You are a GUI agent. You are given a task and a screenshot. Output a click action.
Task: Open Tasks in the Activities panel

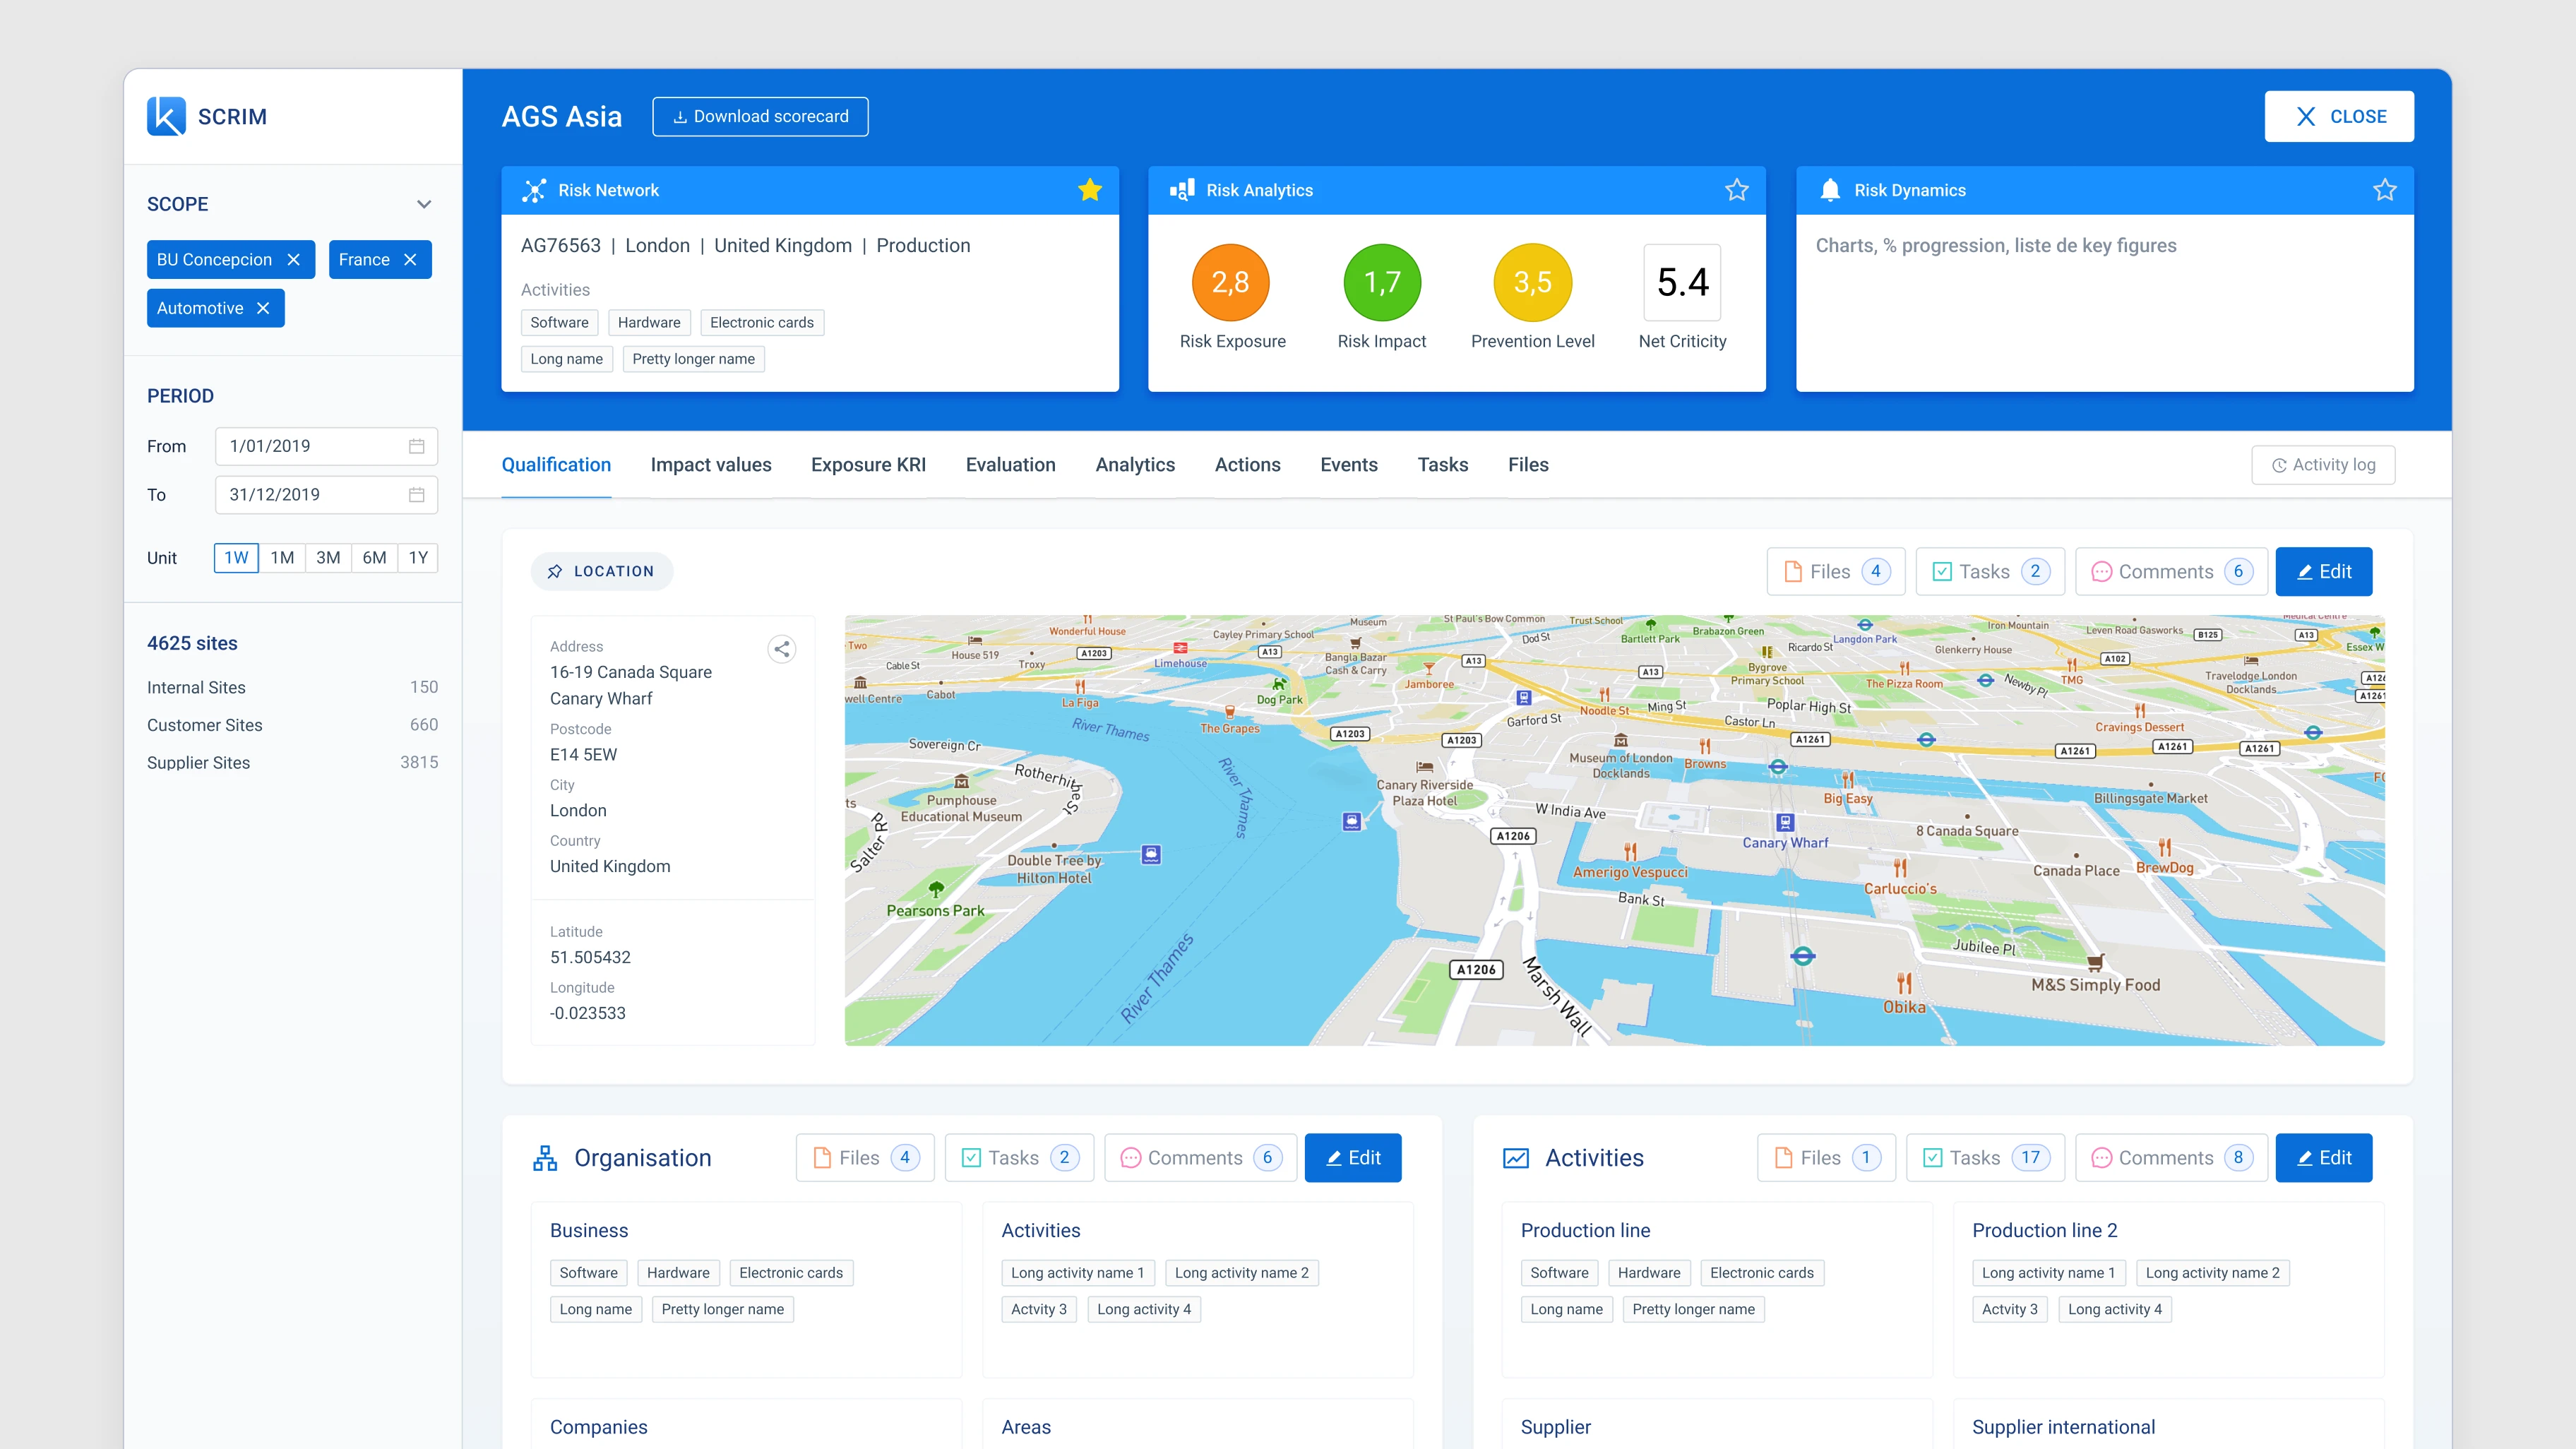(1985, 1157)
